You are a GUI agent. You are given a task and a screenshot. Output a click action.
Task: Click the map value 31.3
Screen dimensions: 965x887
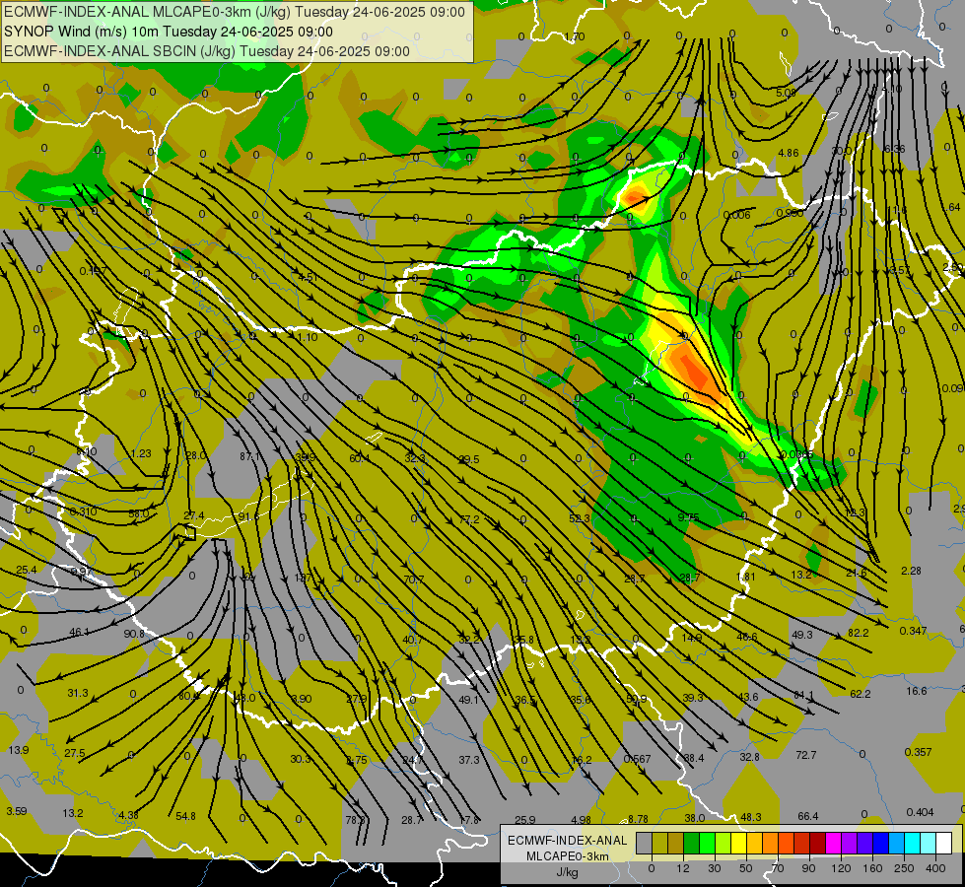(x=78, y=693)
